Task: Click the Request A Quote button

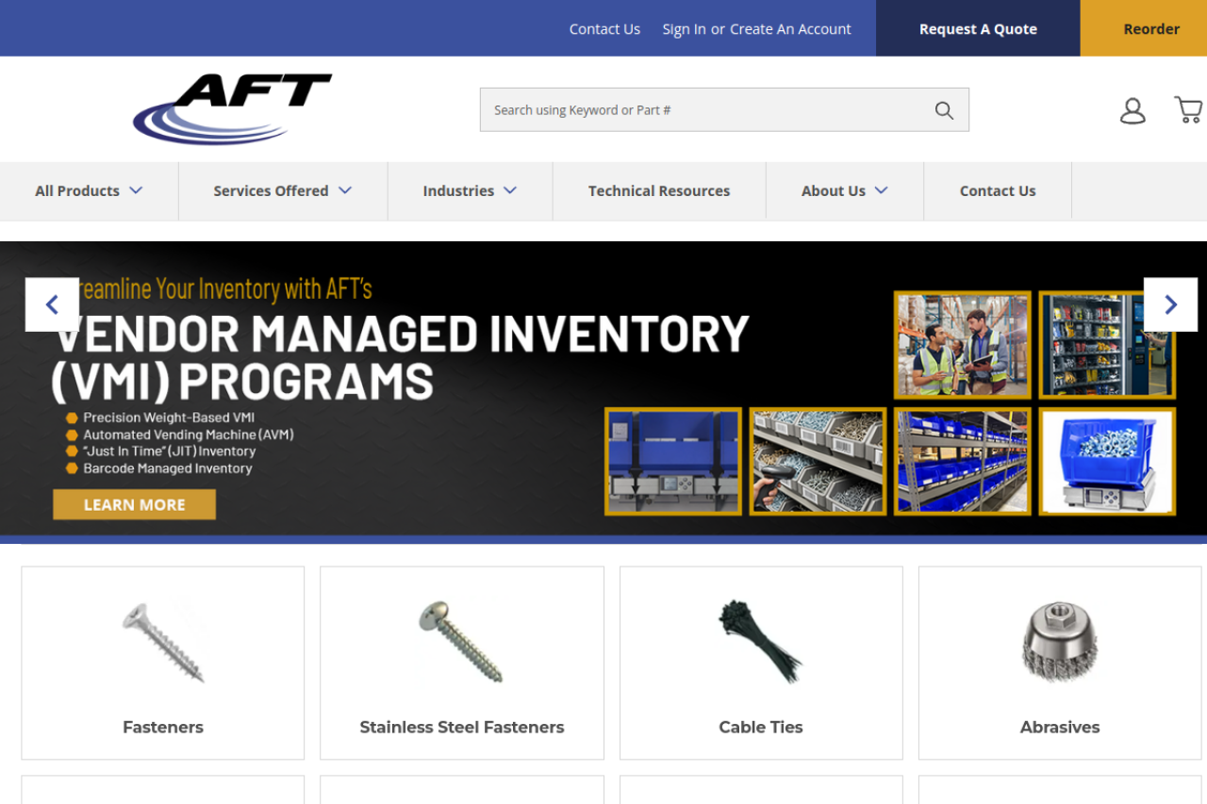Action: 978,29
